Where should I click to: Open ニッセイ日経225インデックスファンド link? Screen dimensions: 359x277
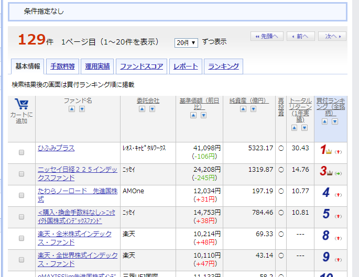coord(78,174)
